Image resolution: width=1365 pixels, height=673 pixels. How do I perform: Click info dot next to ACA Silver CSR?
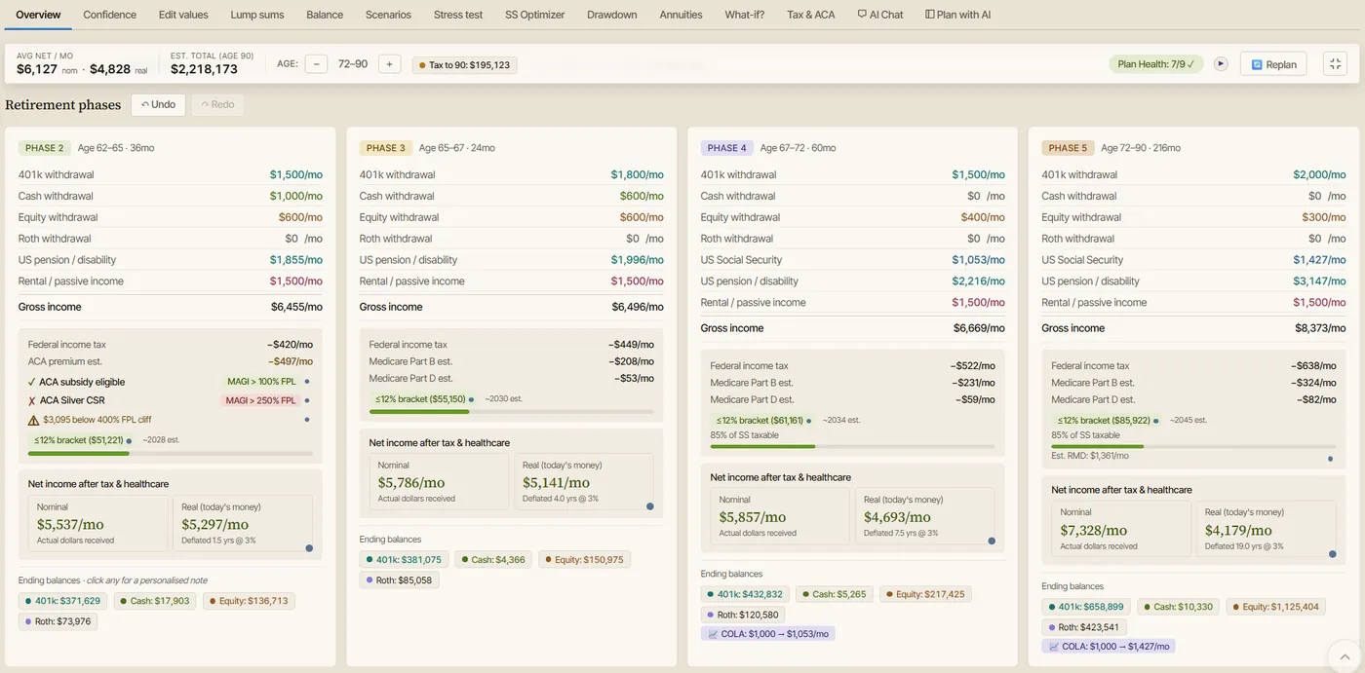pyautogui.click(x=307, y=400)
